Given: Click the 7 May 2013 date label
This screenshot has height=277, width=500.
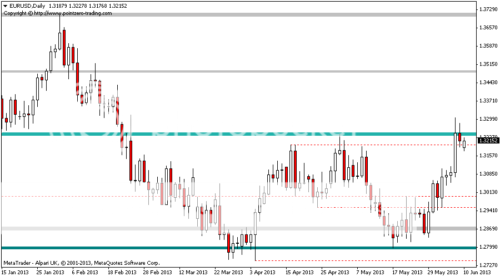Looking at the screenshot, I should tap(370, 272).
